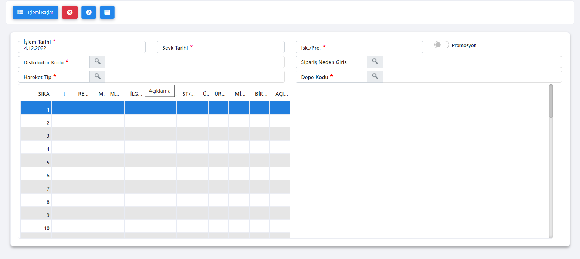Viewport: 580px width, 259px height.
Task: Open Depo Kodu lookup magnifier
Action: (375, 76)
